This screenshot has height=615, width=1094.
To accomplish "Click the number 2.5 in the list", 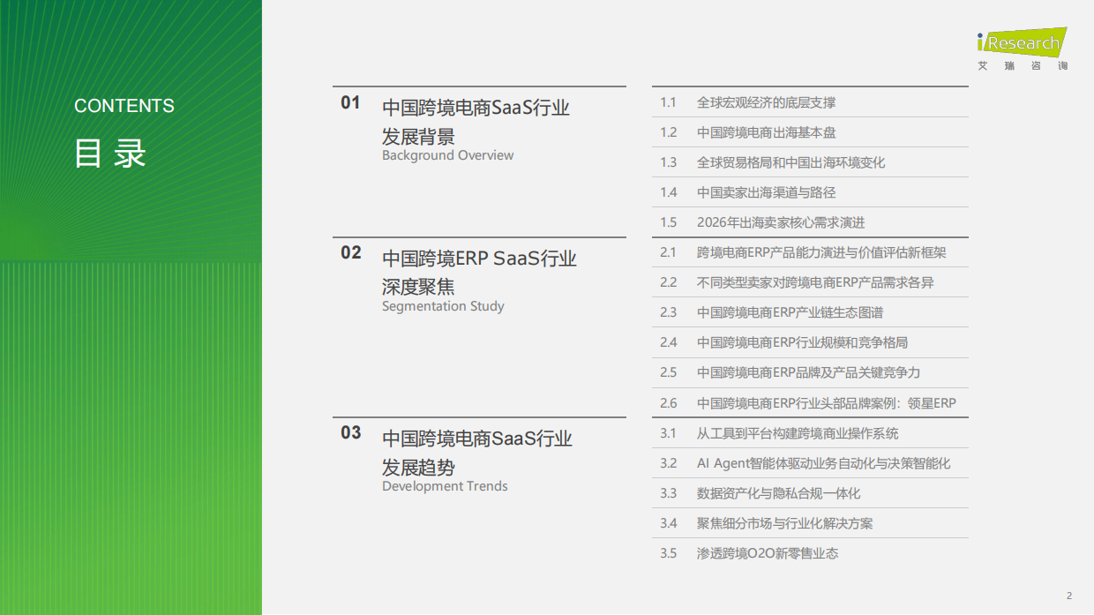I will (x=668, y=372).
